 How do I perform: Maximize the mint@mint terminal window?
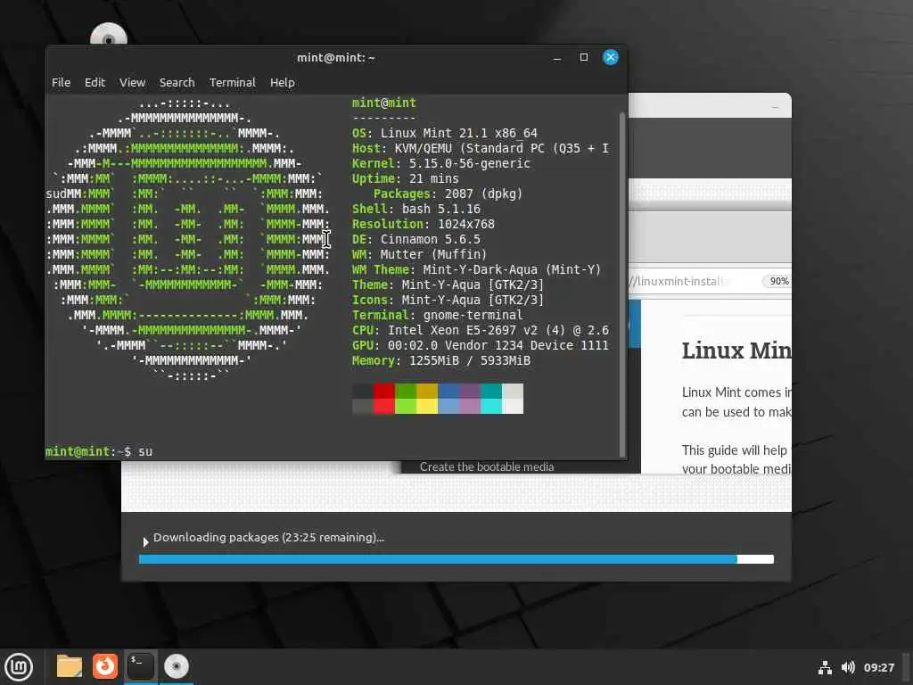pyautogui.click(x=584, y=57)
